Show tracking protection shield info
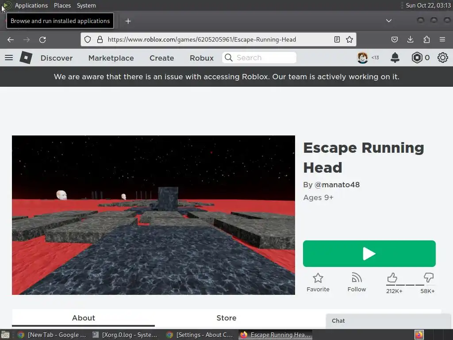The width and height of the screenshot is (453, 340). [x=88, y=39]
